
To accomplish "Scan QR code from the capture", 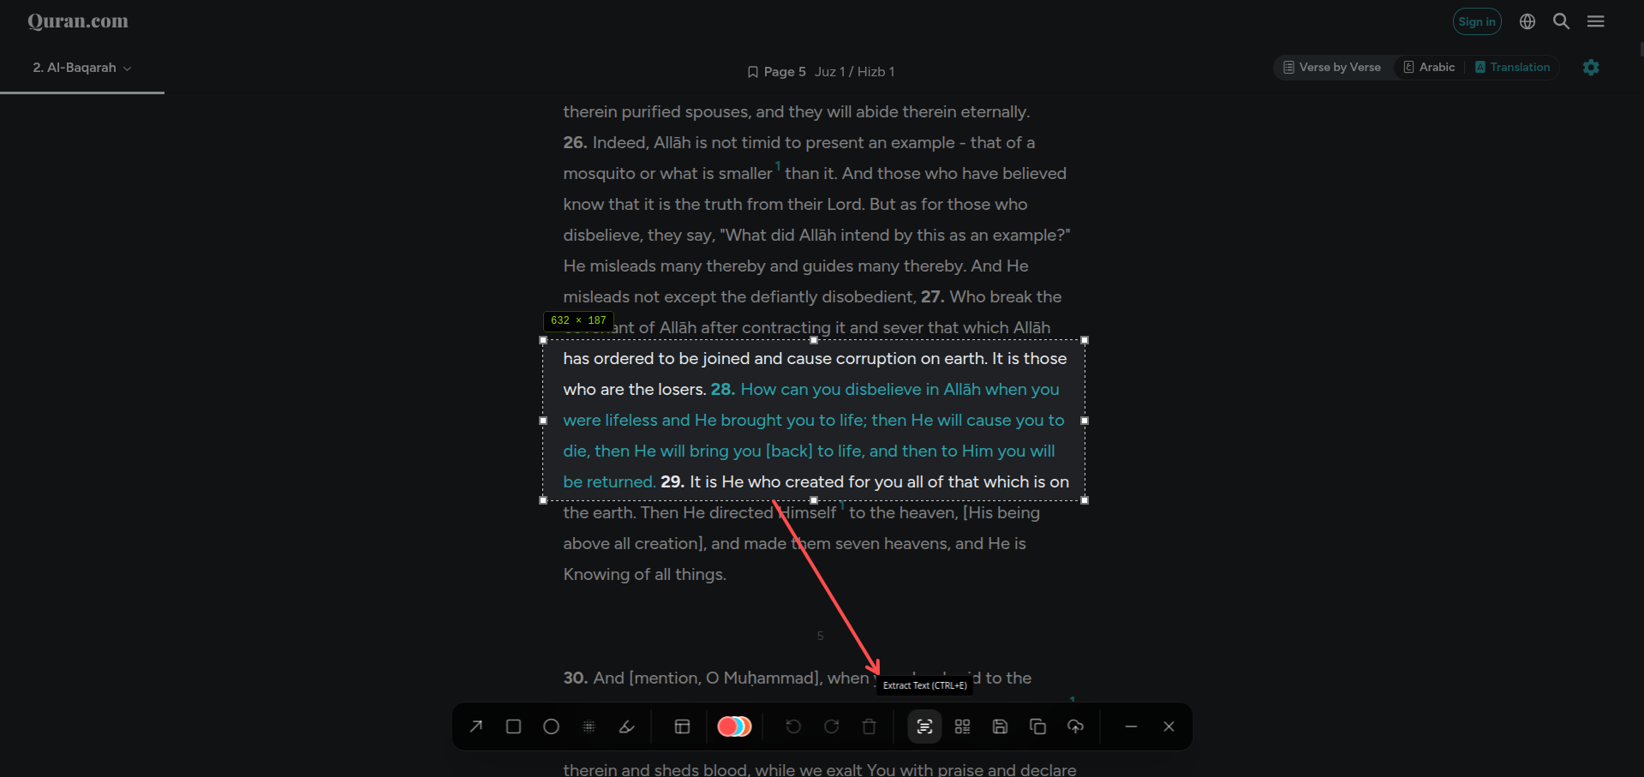I will [962, 726].
